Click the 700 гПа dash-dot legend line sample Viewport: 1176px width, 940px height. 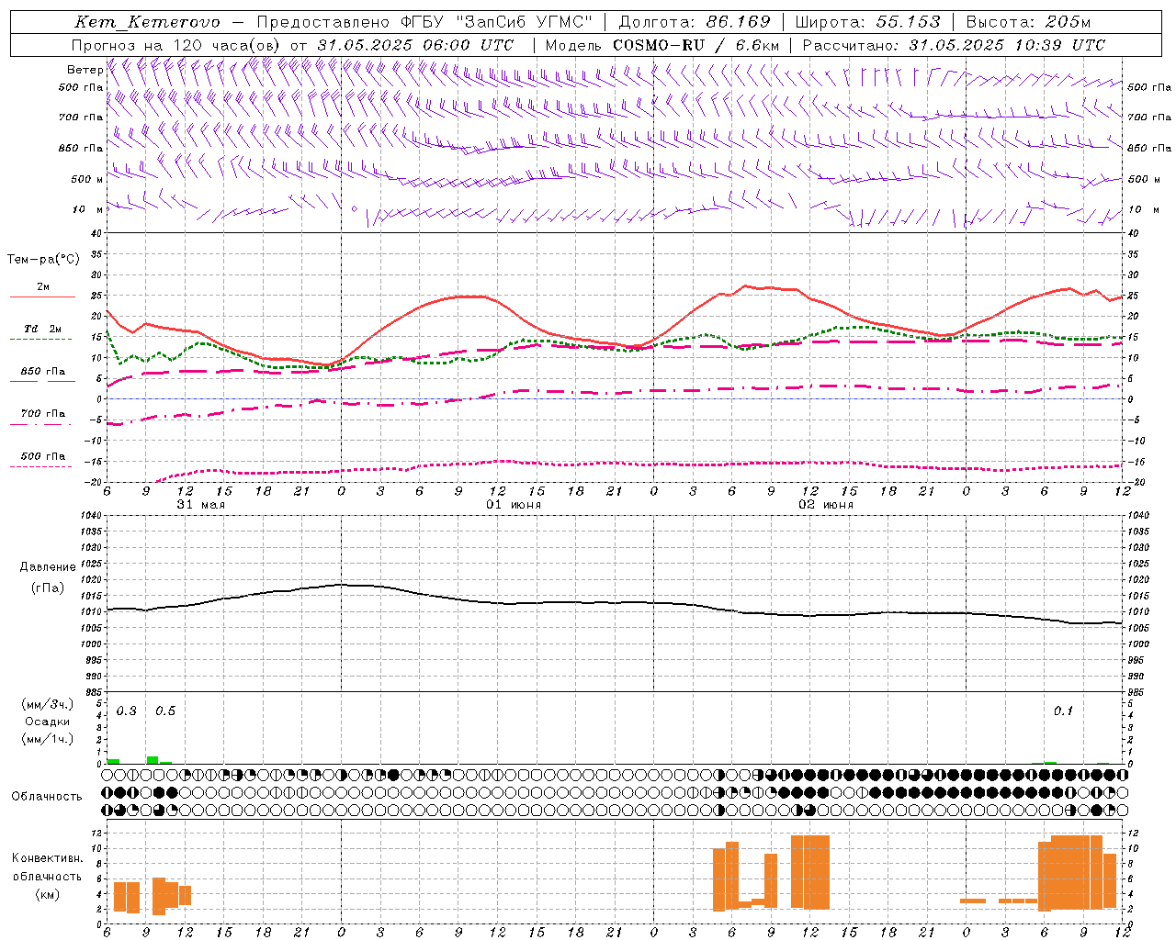point(42,424)
